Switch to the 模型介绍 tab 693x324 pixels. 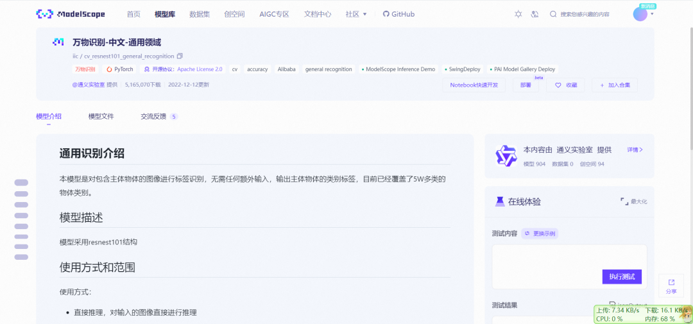pyautogui.click(x=49, y=117)
